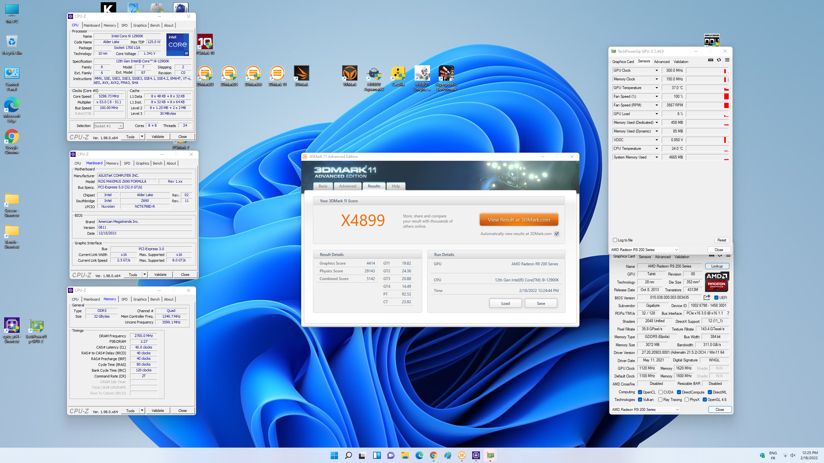The height and width of the screenshot is (463, 824).
Task: Click the GPU Name field in GPU-Z
Action: click(669, 266)
